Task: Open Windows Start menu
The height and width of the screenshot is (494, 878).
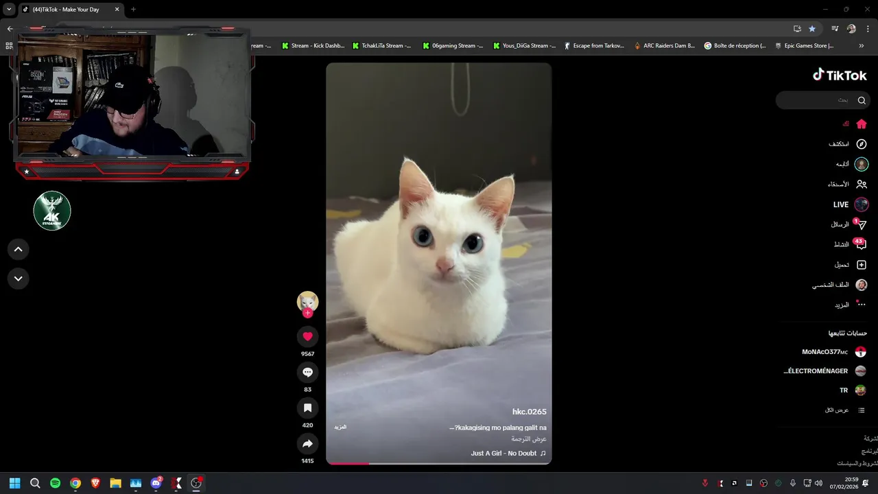Action: coord(15,483)
